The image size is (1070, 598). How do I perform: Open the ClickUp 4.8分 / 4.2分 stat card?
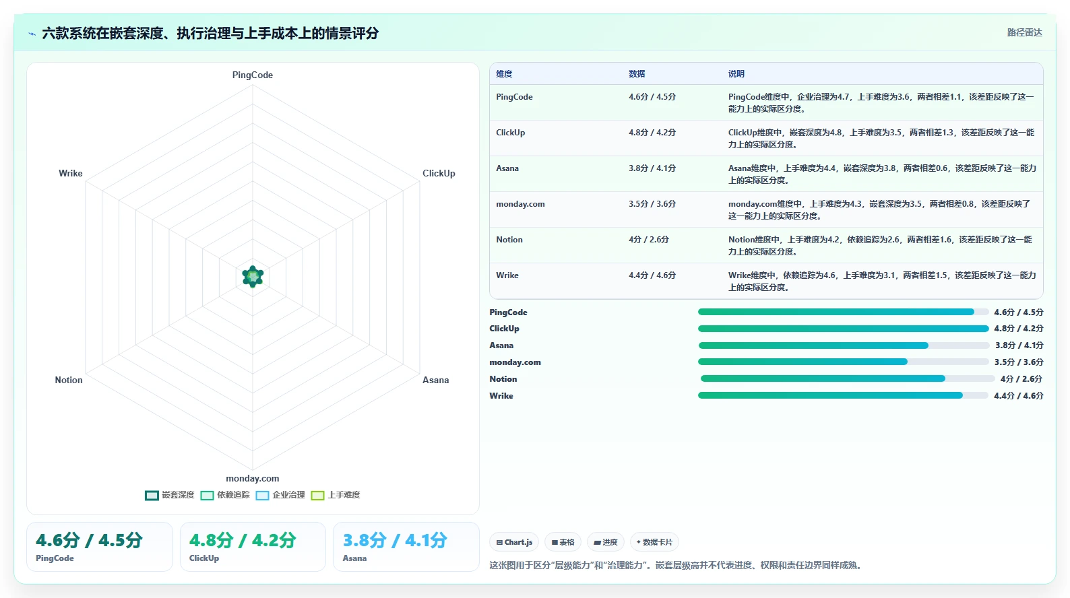(x=253, y=547)
